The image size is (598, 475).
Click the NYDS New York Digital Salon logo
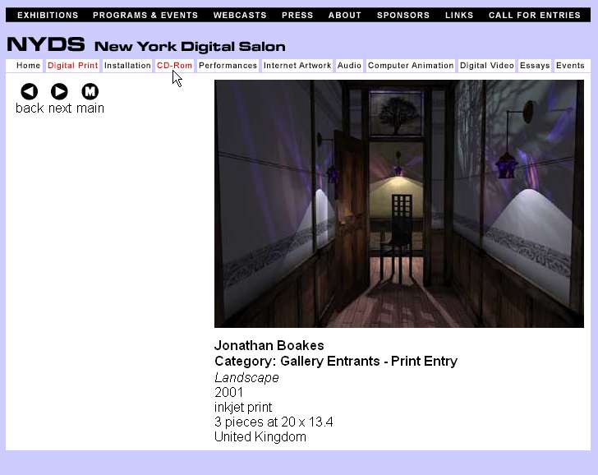(146, 45)
